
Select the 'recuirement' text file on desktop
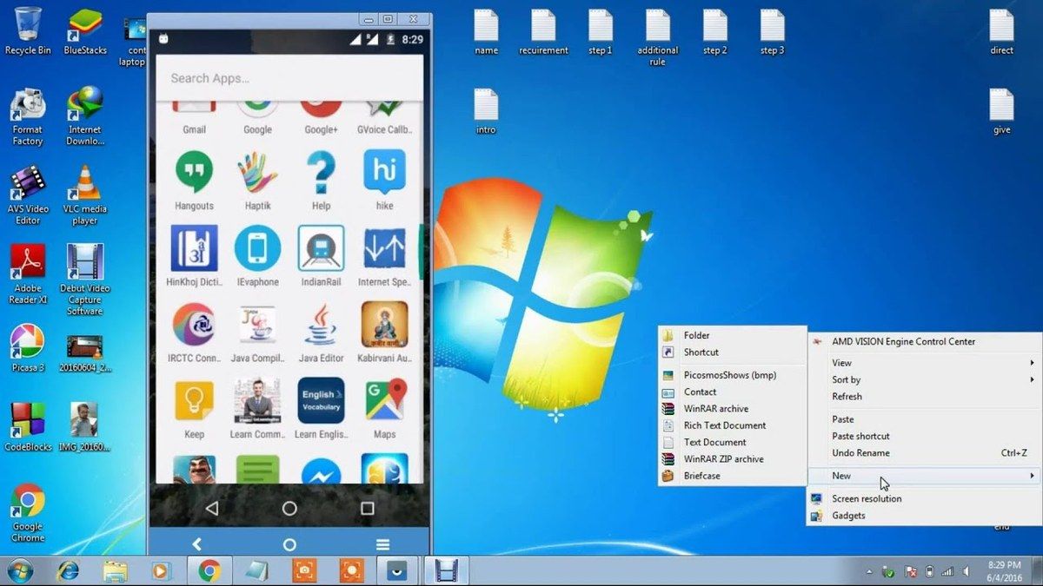click(x=543, y=32)
